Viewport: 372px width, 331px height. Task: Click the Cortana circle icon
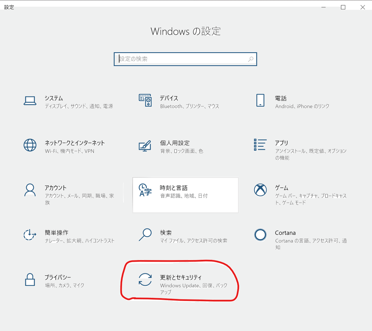[x=260, y=235]
